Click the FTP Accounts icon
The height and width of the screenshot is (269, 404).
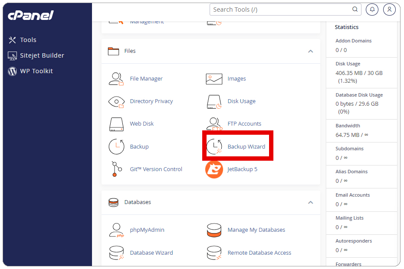(x=214, y=124)
